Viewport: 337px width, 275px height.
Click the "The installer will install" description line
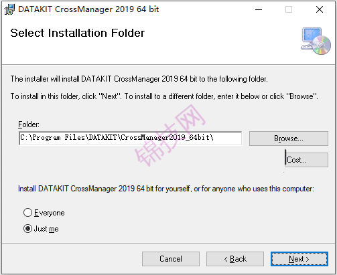[x=139, y=79]
